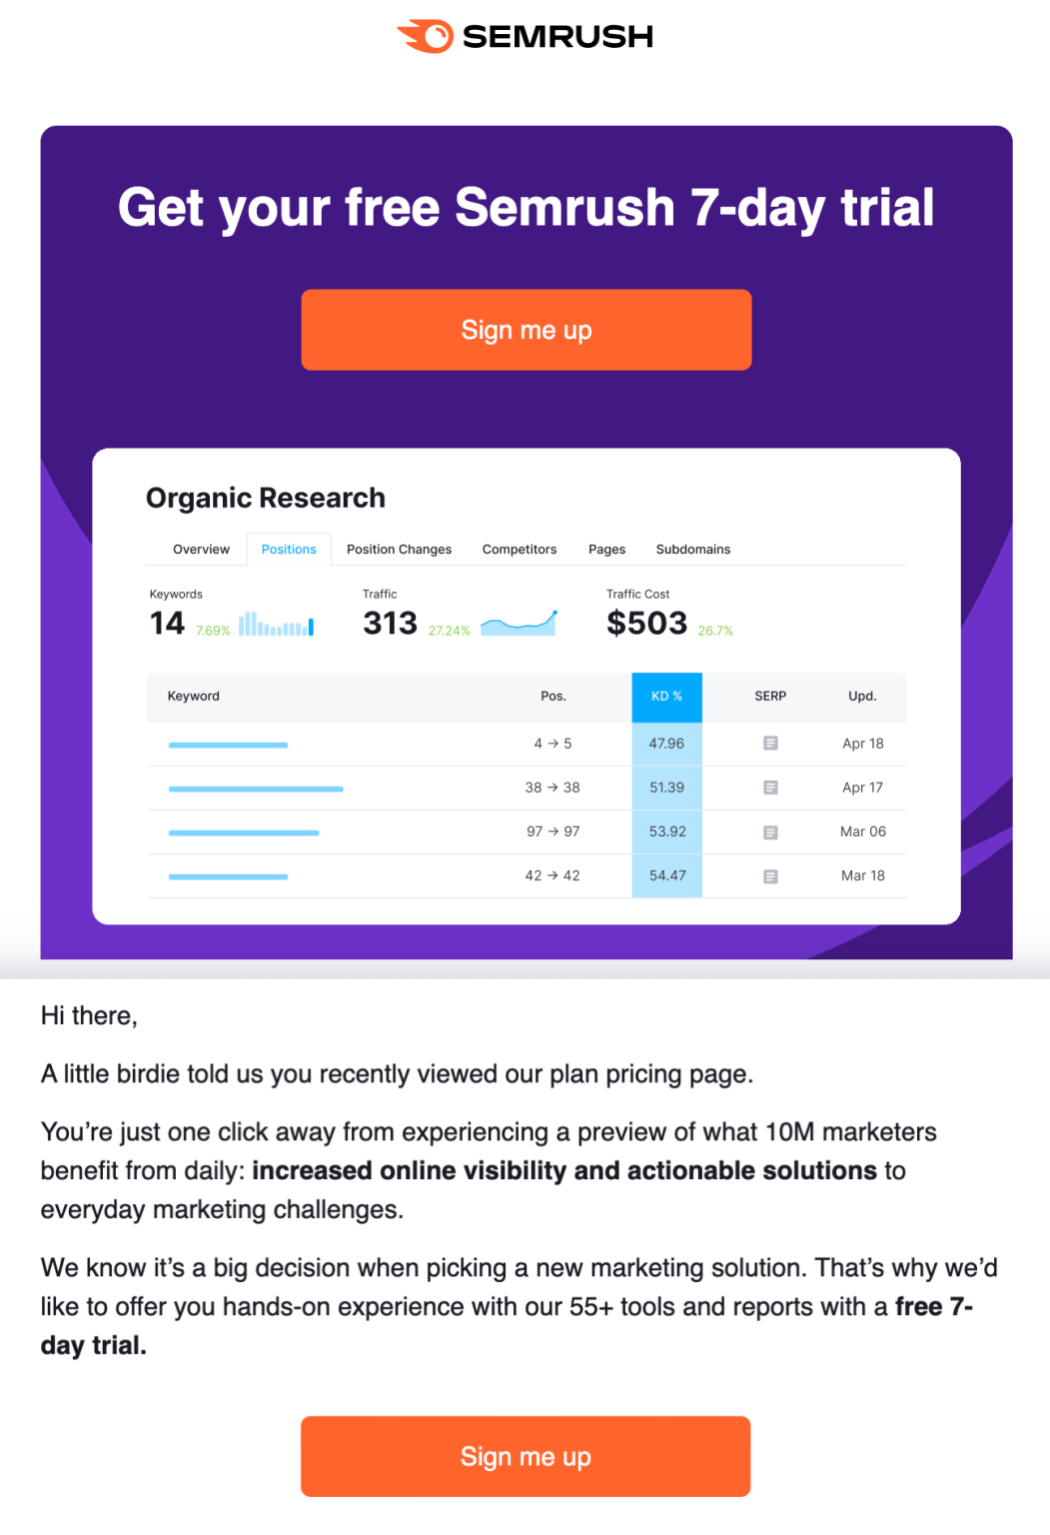
Task: Open the SERP snippet icon in the Apr 18 row
Action: [770, 743]
